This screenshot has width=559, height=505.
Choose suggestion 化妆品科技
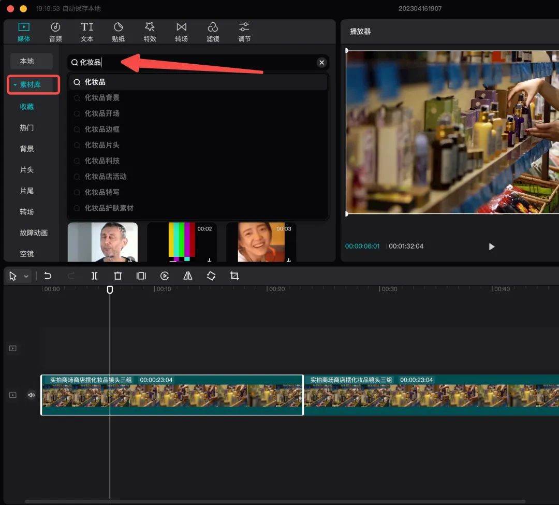(x=198, y=161)
